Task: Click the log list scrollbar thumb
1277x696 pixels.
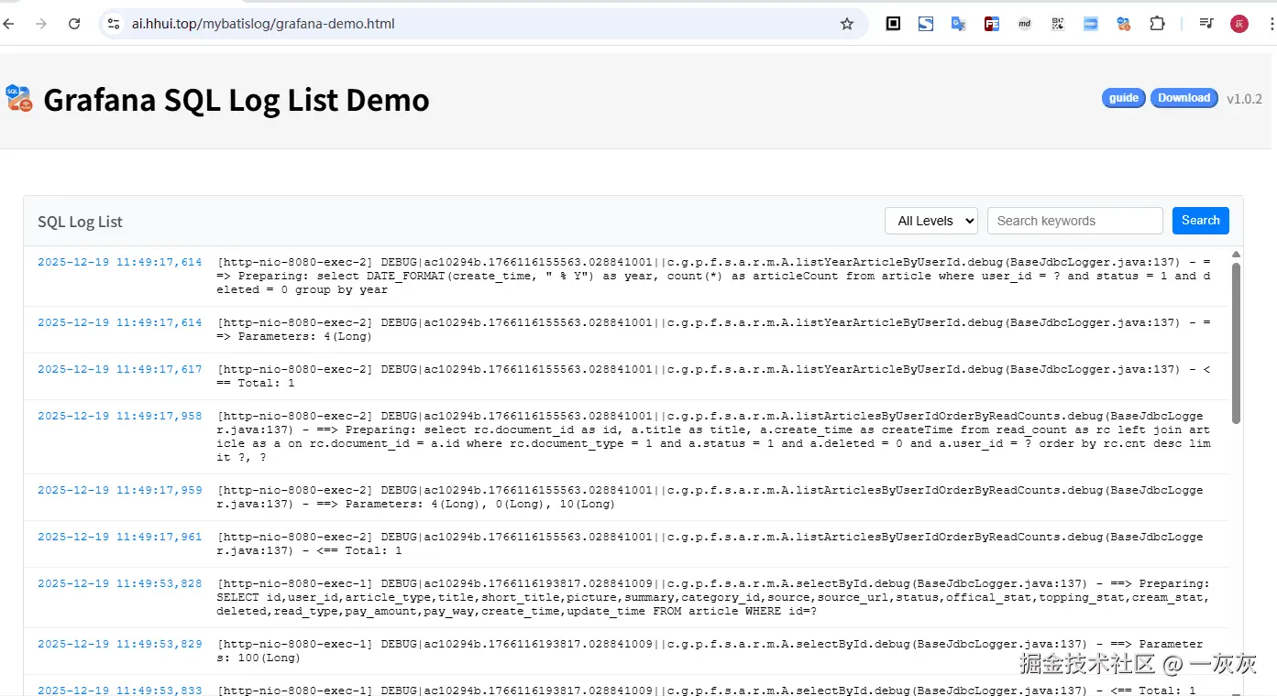Action: tap(1236, 343)
